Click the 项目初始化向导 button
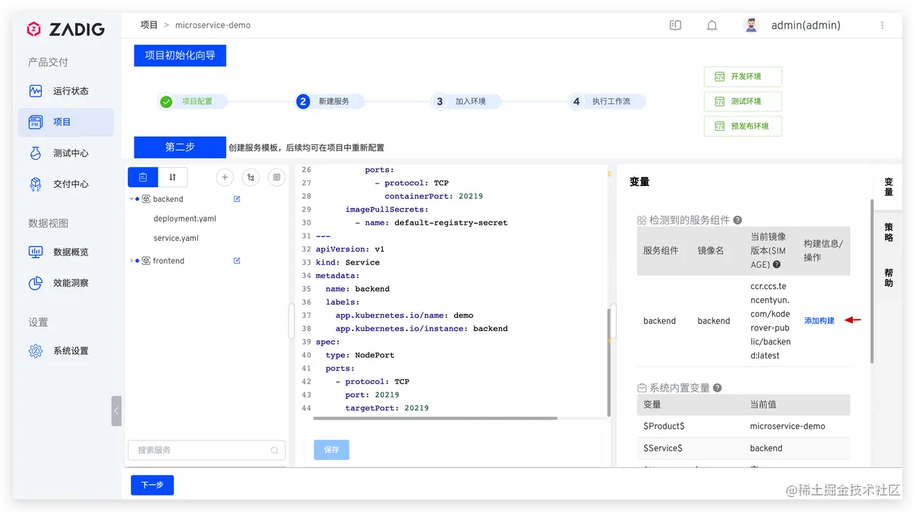Screen dimensions: 915x512 [180, 55]
